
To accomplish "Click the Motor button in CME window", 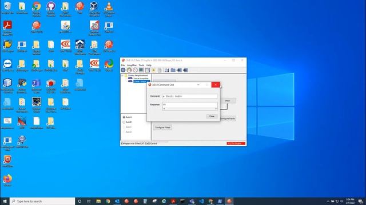I will point(227,101).
